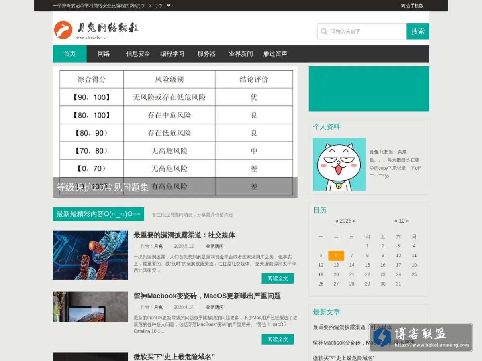Viewport: 482px width, 361px height.
Task: Click the date 2020.4.14 on second article
Action: click(x=184, y=307)
